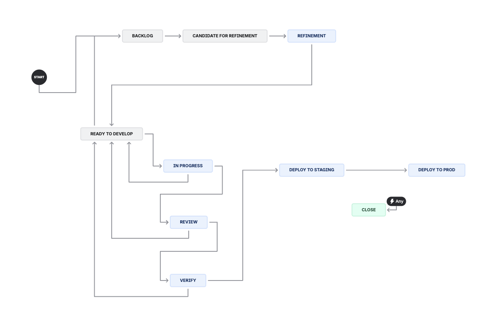Image resolution: width=491 pixels, height=312 pixels.
Task: Click the REFINEMENT status box
Action: point(312,36)
